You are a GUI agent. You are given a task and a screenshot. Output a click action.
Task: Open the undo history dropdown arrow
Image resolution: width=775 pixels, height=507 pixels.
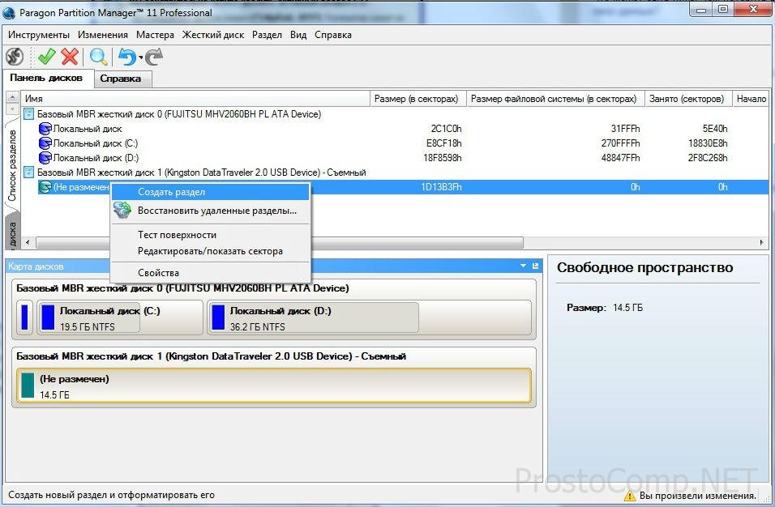(x=141, y=58)
